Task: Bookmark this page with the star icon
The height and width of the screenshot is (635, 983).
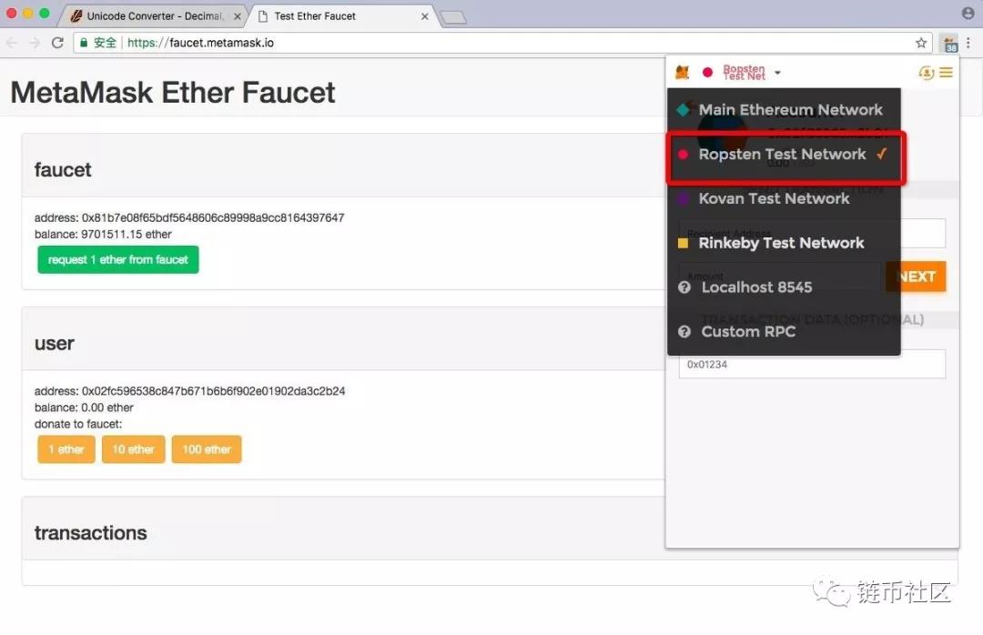Action: (x=921, y=43)
